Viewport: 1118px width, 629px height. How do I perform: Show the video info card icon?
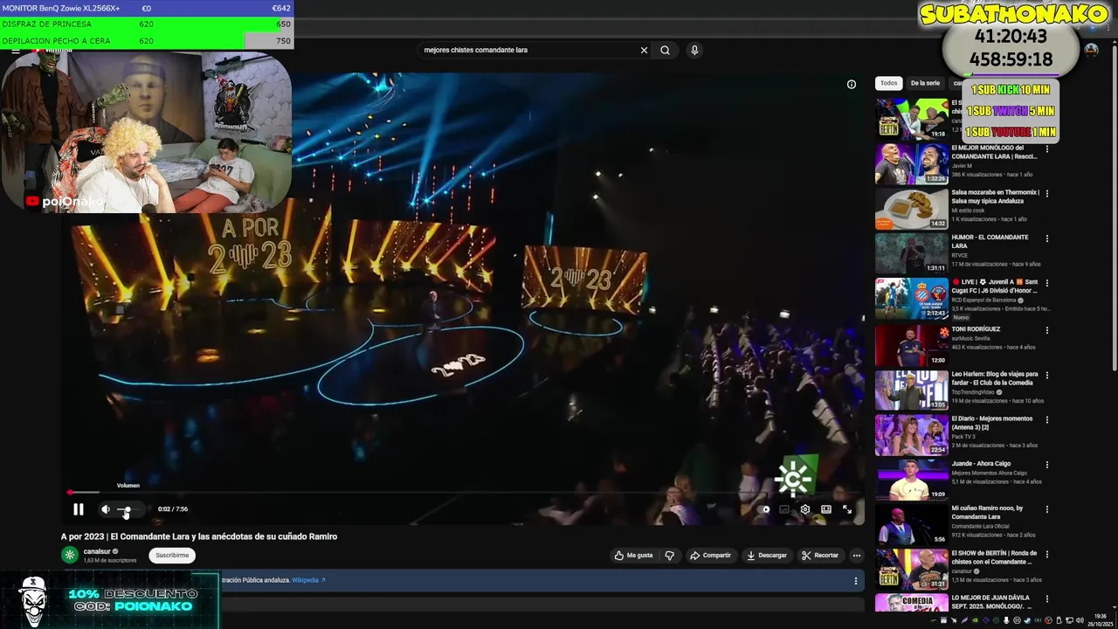coord(852,85)
